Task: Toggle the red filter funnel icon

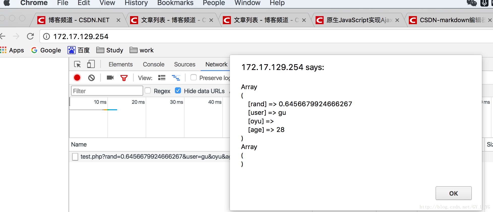Action: 124,78
